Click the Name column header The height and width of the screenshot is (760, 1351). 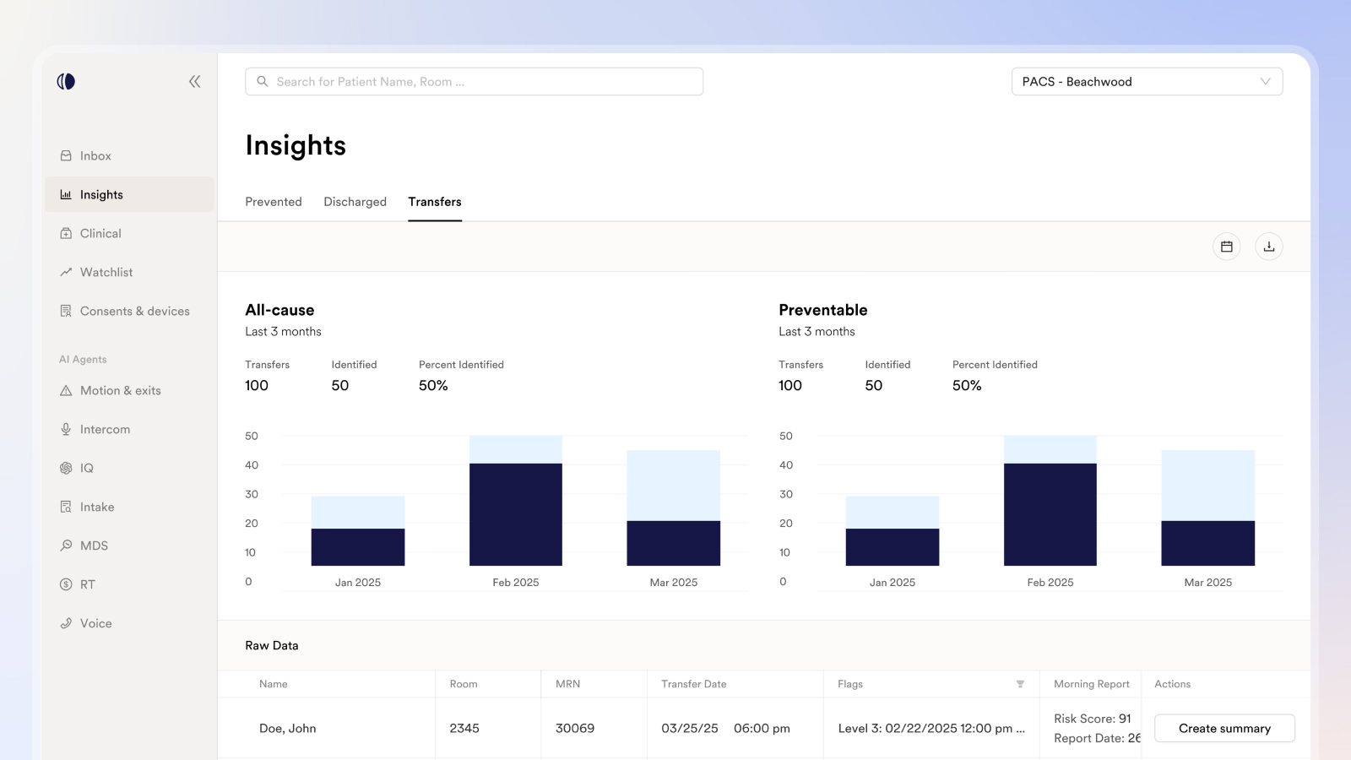[274, 684]
